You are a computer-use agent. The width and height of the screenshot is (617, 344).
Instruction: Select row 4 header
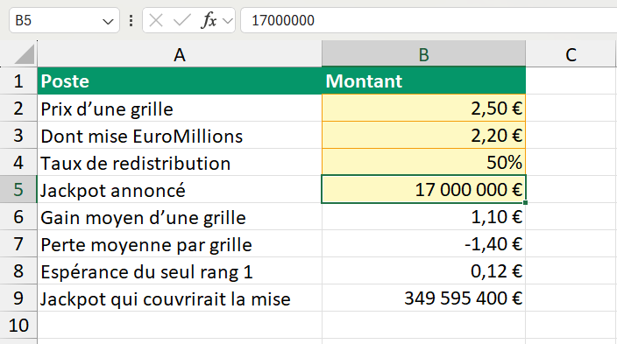[x=18, y=162]
